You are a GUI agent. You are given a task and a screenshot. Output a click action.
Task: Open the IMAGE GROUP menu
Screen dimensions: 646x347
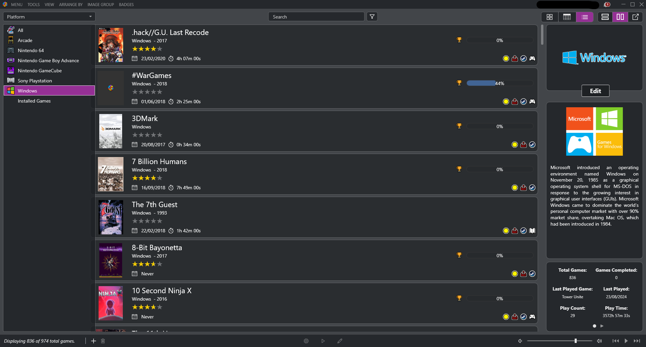click(x=101, y=4)
